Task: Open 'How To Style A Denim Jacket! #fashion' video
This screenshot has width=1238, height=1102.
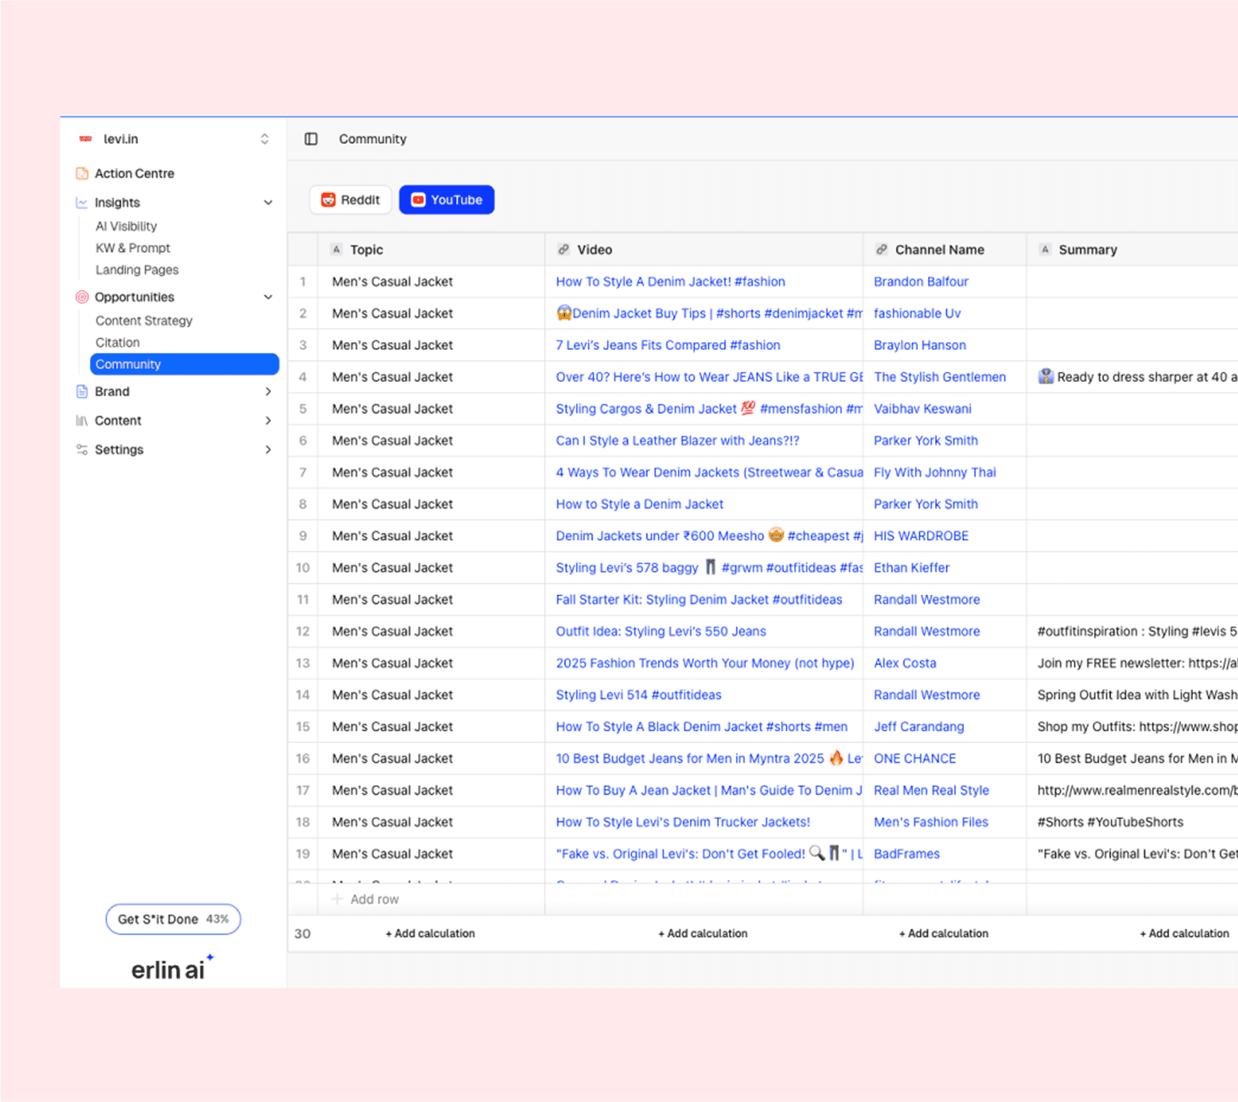Action: tap(671, 282)
